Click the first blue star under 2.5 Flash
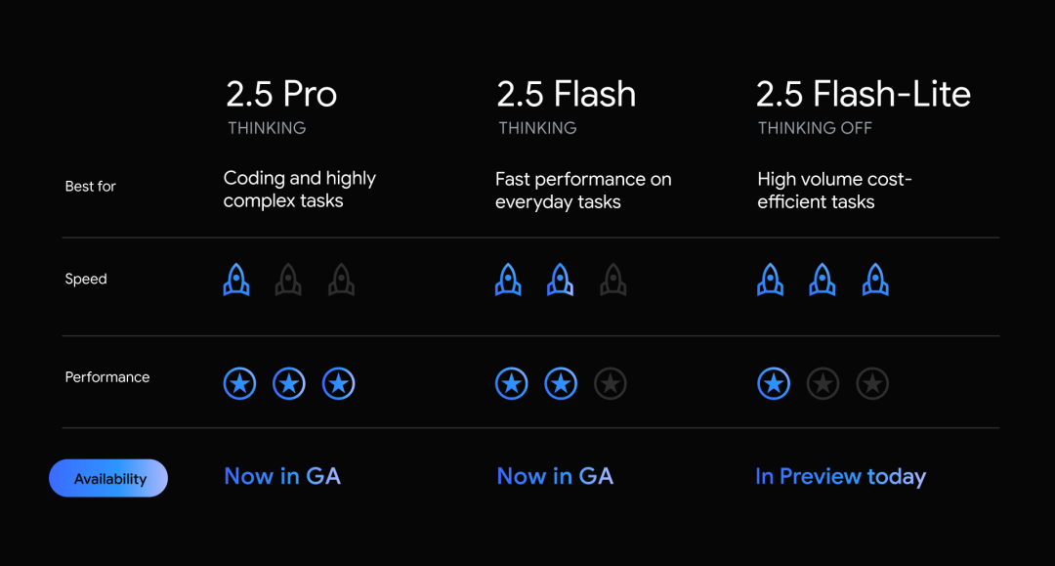 pyautogui.click(x=512, y=383)
